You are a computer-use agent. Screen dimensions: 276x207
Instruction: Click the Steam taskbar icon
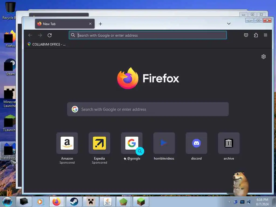click(74, 202)
